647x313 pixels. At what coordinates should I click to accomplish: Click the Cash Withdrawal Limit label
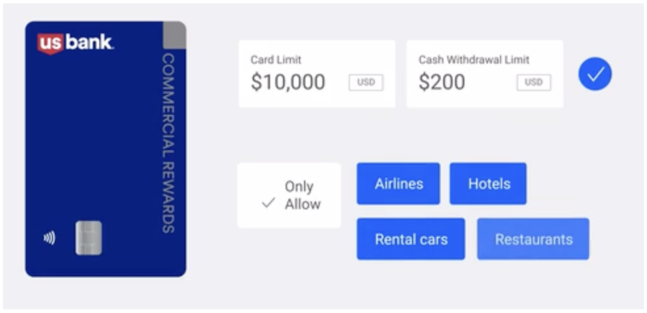tap(474, 60)
